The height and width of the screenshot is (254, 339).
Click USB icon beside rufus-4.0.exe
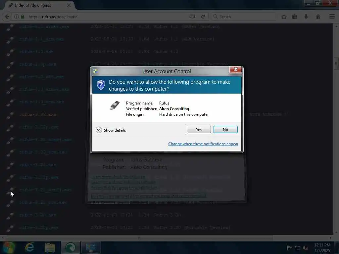(10, 53)
